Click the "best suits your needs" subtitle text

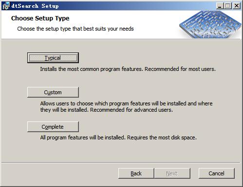(109, 29)
